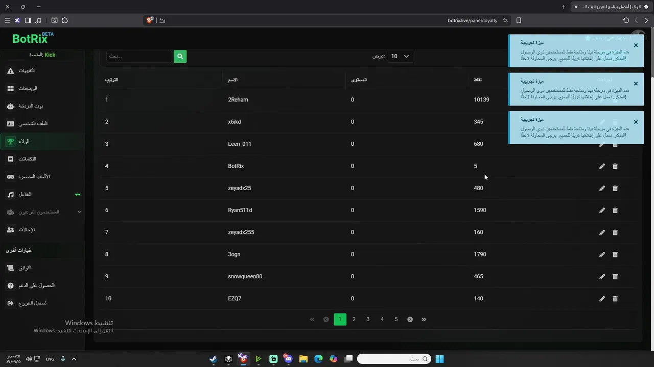Open a new browser tab with plus
The width and height of the screenshot is (654, 367).
(563, 7)
